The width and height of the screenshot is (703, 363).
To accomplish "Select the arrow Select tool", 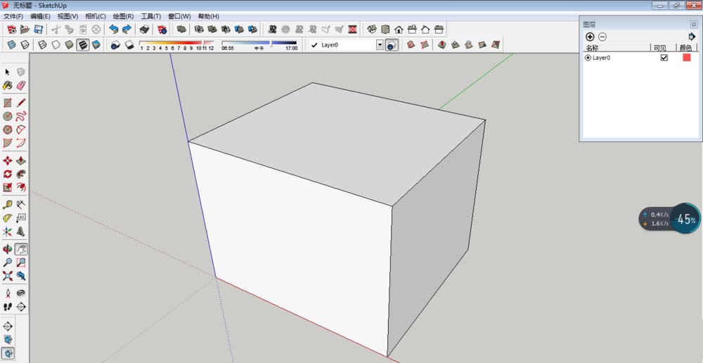I will point(8,72).
